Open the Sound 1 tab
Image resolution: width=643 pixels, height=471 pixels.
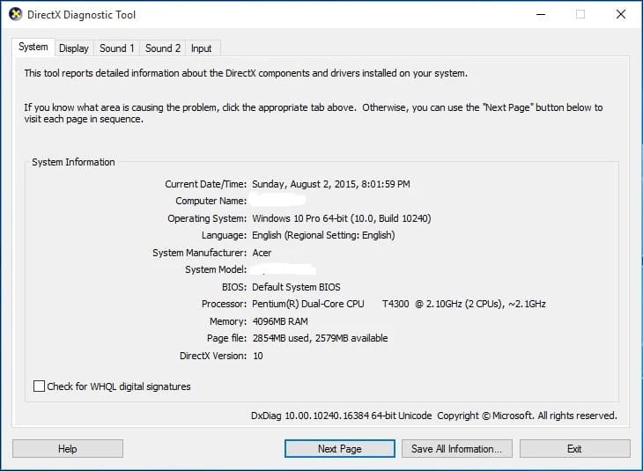117,48
